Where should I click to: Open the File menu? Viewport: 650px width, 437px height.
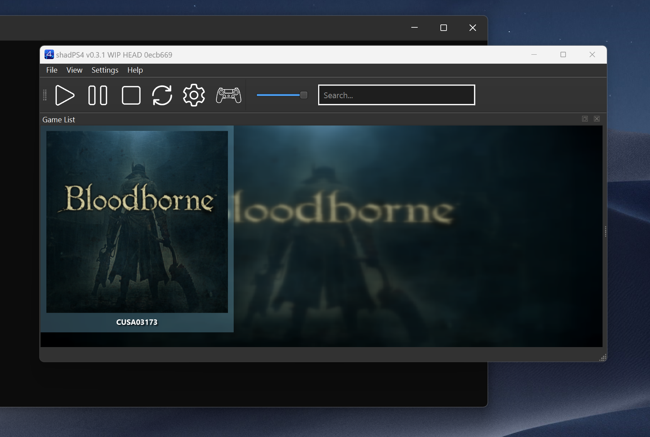52,70
